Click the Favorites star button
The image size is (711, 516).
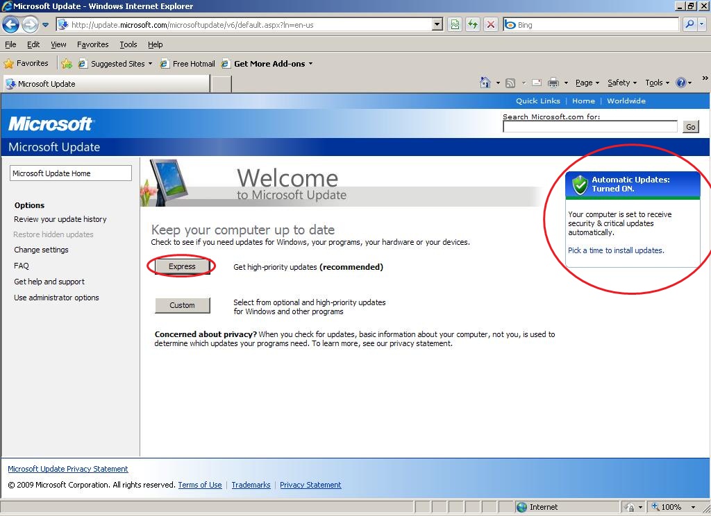coord(26,63)
